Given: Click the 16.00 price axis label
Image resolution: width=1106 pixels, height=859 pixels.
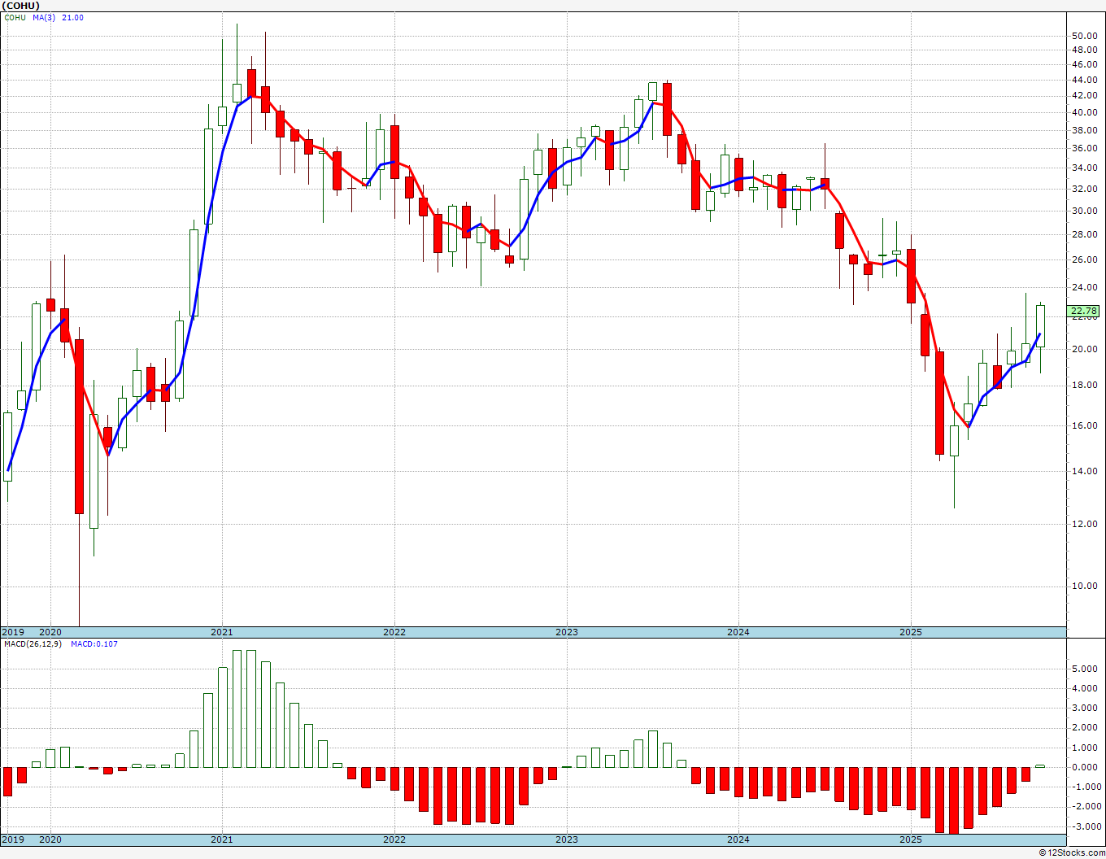Looking at the screenshot, I should point(1084,425).
